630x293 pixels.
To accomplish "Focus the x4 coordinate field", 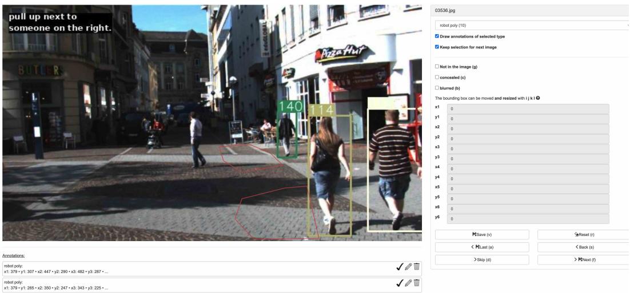I will (x=528, y=169).
